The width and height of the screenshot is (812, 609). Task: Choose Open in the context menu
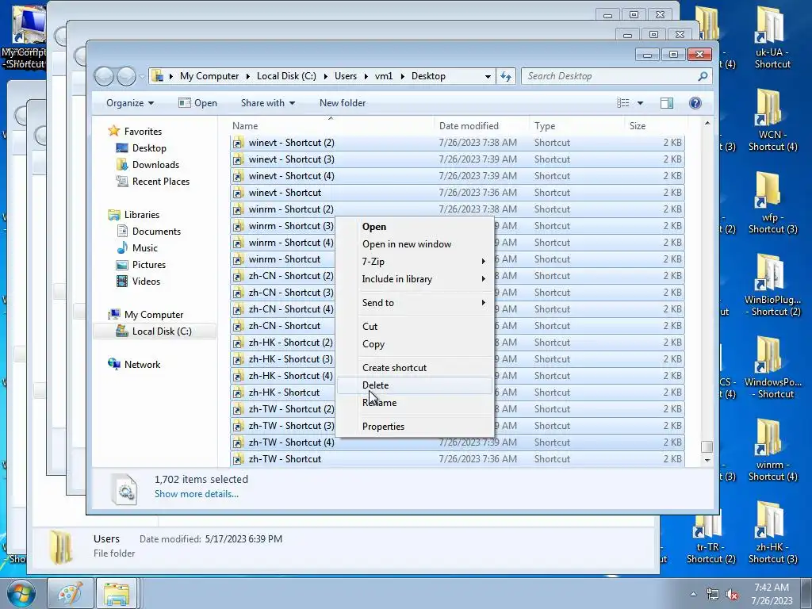tap(414, 227)
